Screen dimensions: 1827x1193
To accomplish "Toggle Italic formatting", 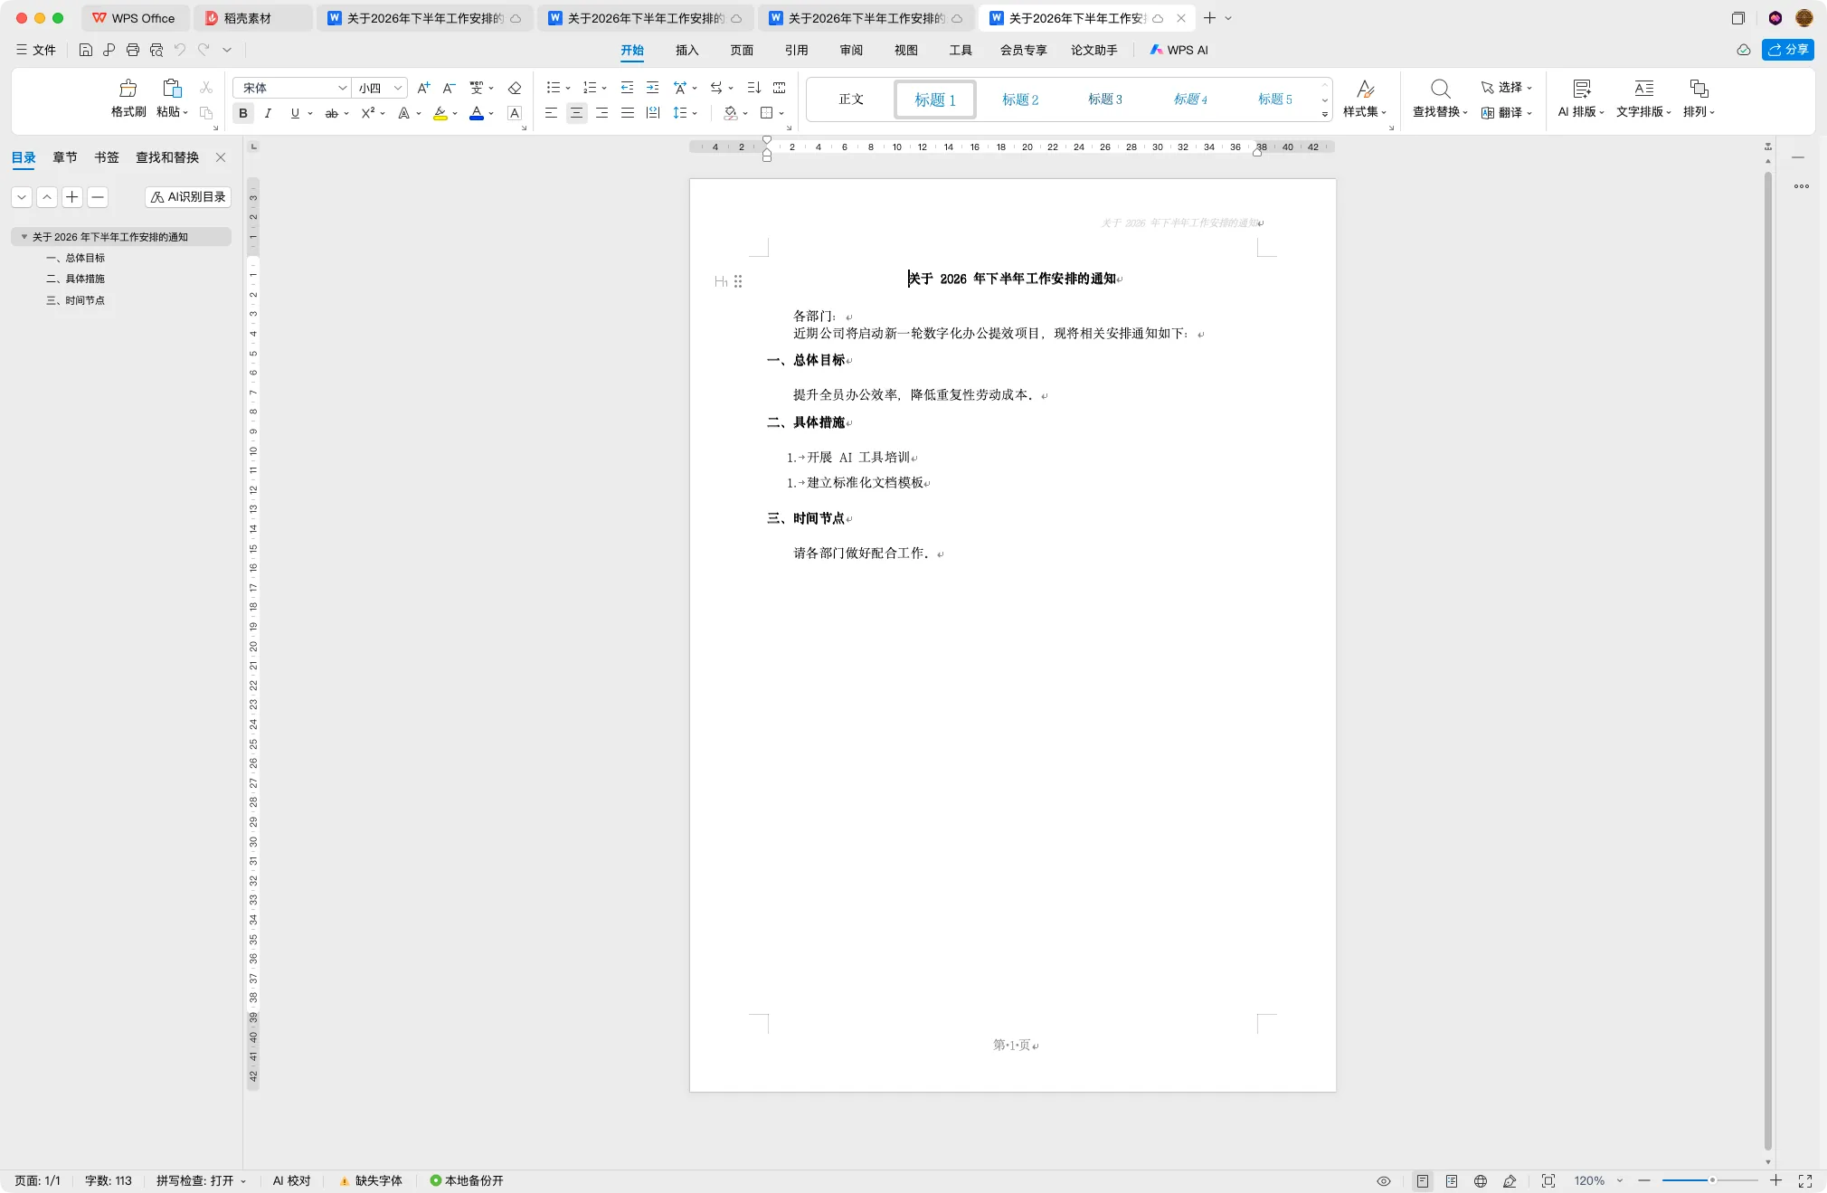I will [268, 113].
